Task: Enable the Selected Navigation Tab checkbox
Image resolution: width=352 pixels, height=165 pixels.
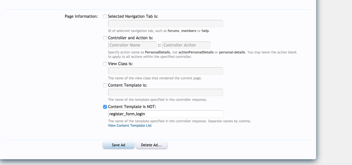Action: point(105,16)
